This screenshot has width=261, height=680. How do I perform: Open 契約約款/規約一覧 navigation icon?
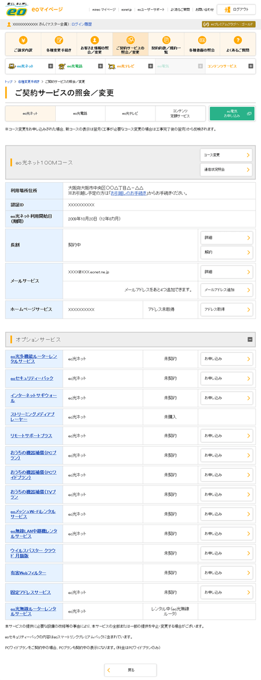point(166,44)
